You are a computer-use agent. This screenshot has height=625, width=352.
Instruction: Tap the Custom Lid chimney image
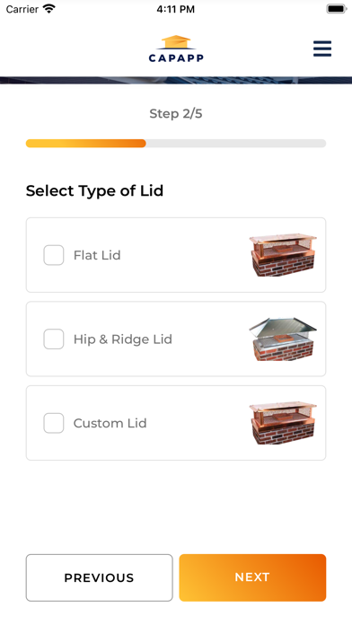click(283, 423)
